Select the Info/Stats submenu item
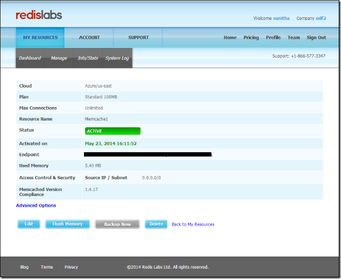Viewport: 341px width, 279px height. 88,58
